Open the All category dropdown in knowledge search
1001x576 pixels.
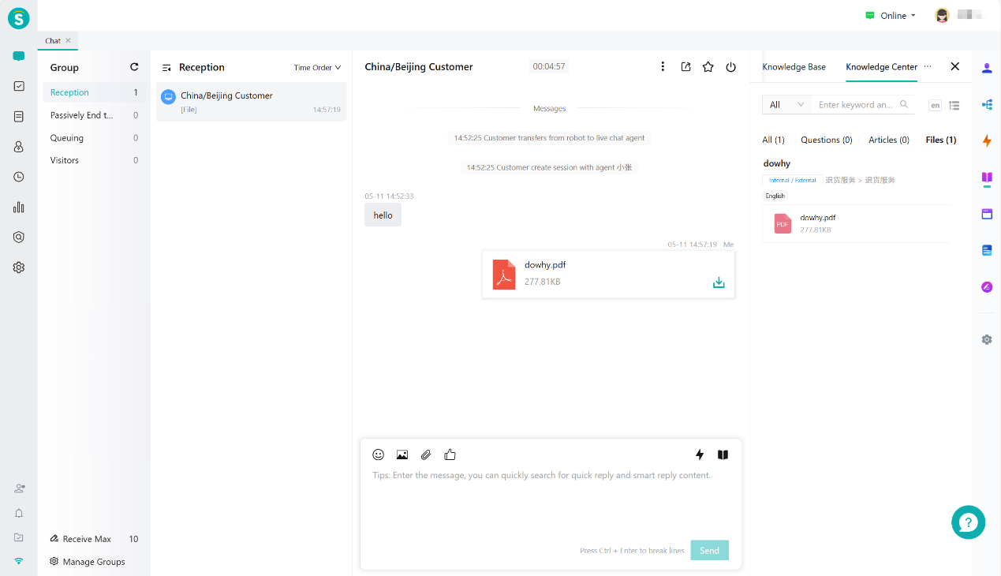(786, 105)
